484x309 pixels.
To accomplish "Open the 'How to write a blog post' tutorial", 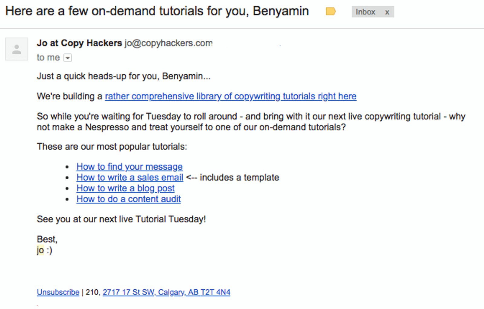I will pos(125,188).
